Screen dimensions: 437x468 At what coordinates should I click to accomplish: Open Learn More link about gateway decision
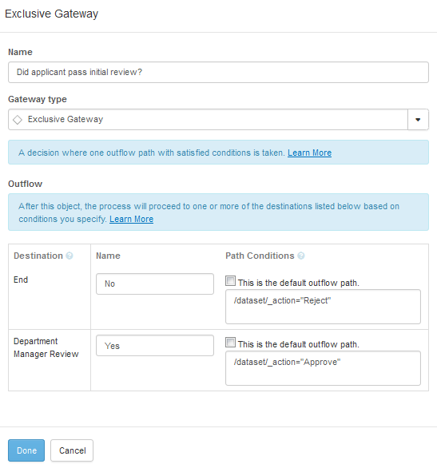309,153
